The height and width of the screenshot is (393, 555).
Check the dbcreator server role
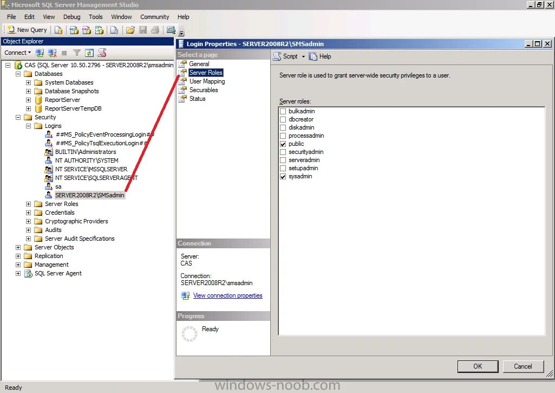tap(283, 119)
